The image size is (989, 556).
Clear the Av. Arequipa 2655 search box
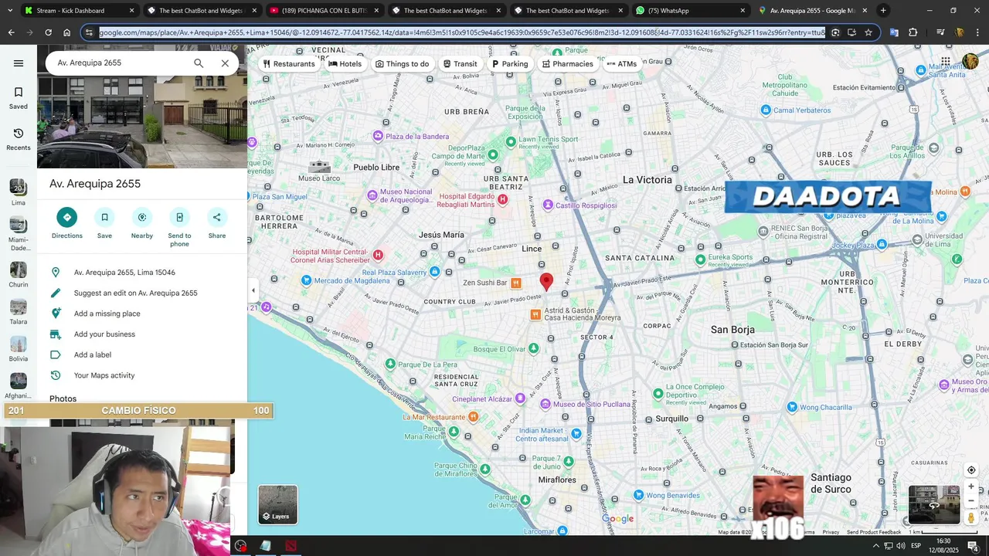tap(225, 63)
